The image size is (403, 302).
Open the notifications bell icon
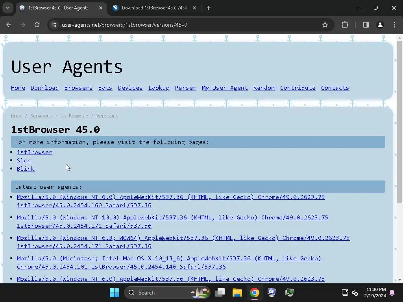(392, 293)
